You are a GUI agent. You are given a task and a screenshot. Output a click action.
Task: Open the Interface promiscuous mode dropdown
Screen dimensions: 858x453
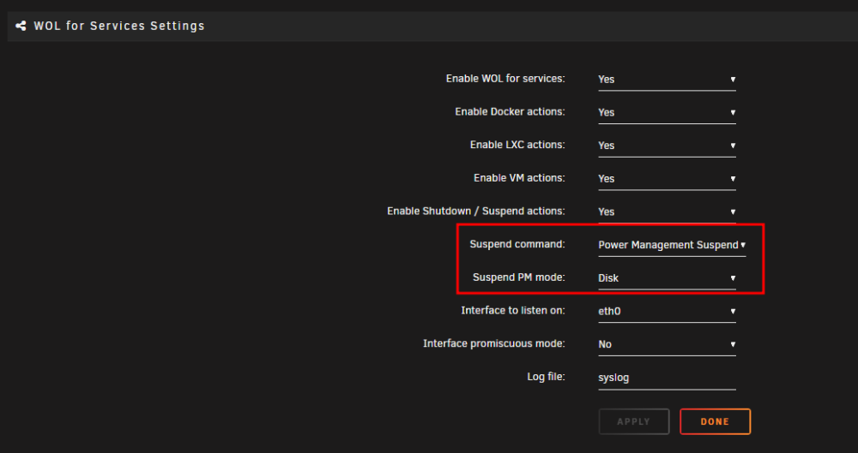click(x=667, y=345)
